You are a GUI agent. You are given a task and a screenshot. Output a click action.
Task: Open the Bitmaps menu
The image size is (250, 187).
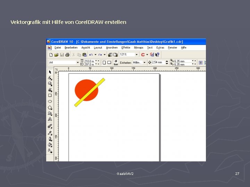click(139, 47)
